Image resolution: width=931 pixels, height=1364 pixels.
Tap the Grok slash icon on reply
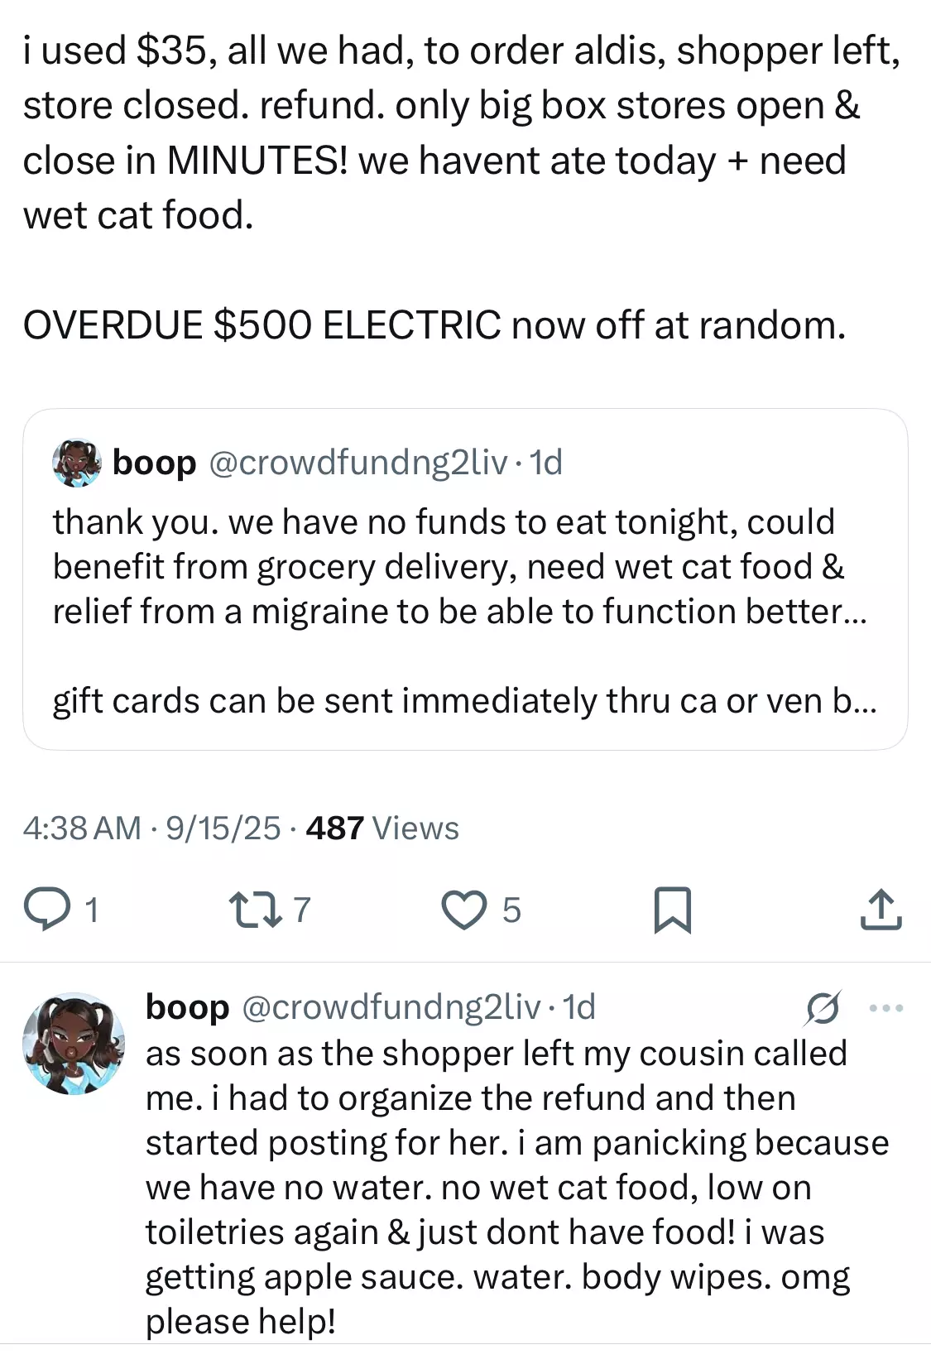[823, 1007]
